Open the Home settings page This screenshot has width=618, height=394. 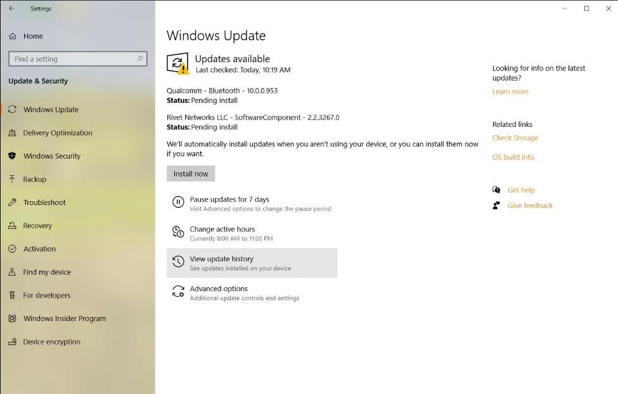(x=33, y=36)
